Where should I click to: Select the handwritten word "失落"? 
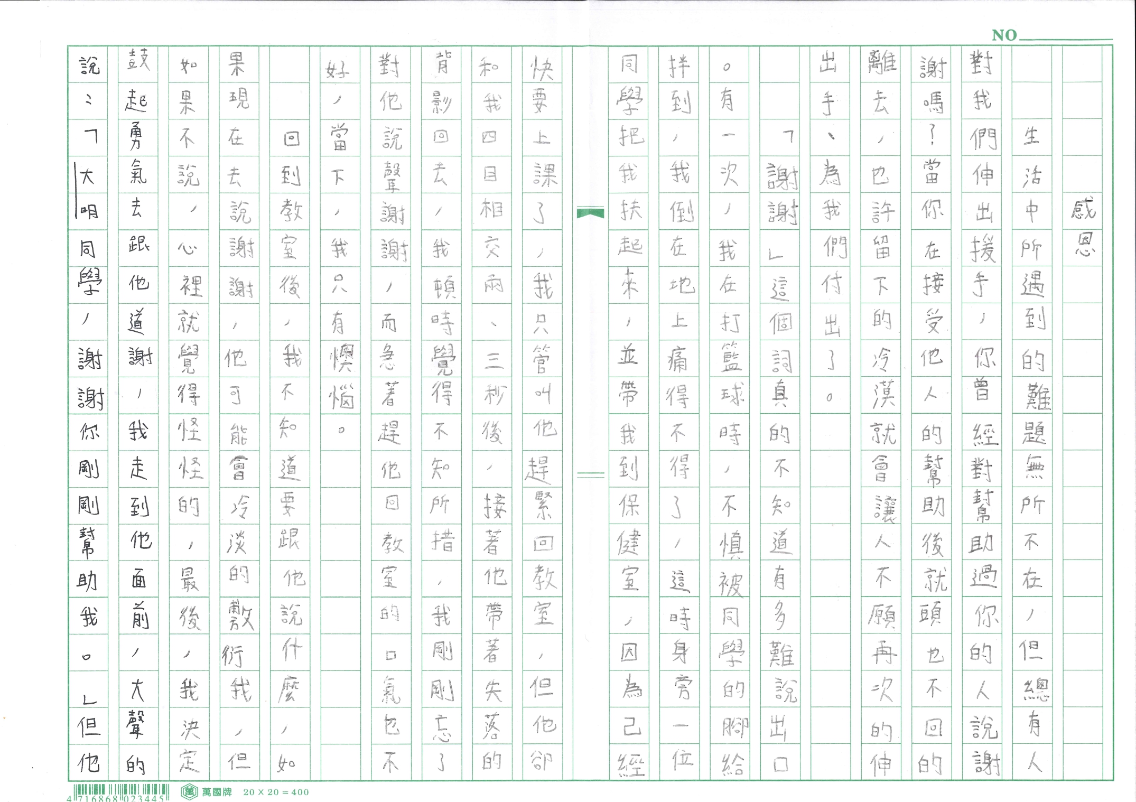pyautogui.click(x=493, y=708)
